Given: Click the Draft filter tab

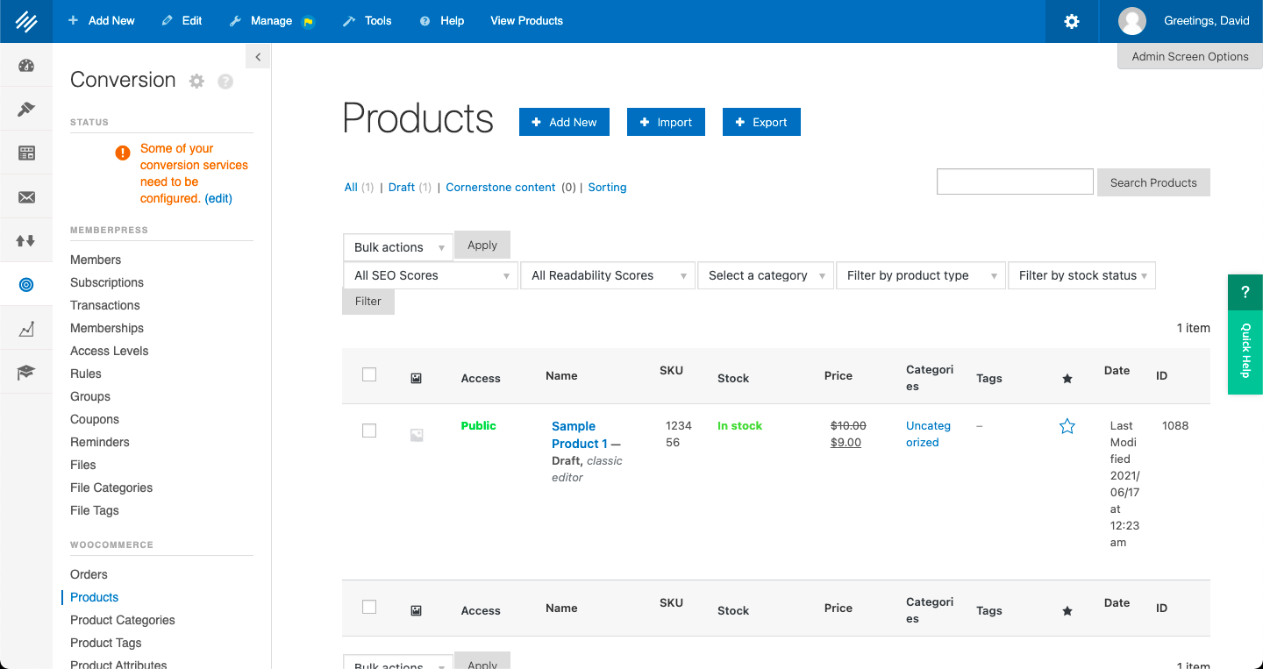Looking at the screenshot, I should tap(401, 187).
